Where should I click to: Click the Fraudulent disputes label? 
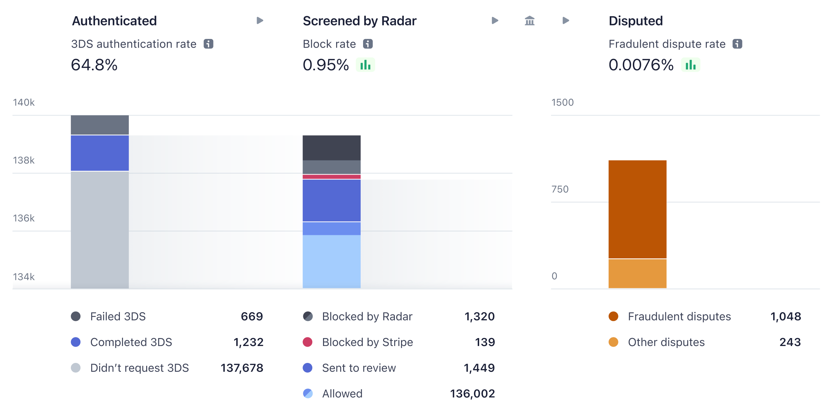coord(680,316)
